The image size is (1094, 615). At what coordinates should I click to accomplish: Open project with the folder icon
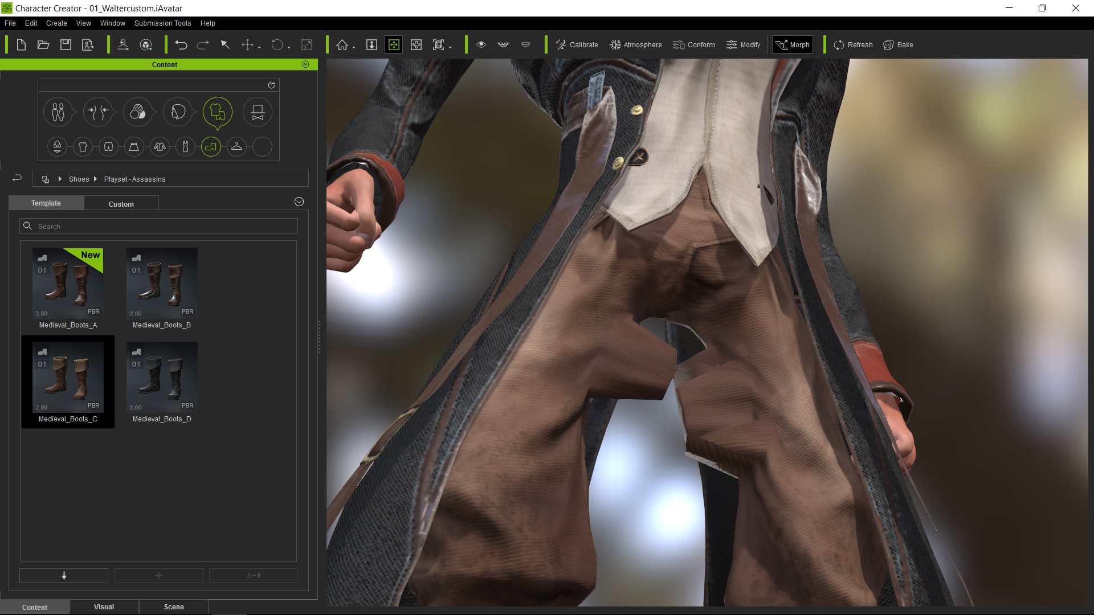pos(43,45)
